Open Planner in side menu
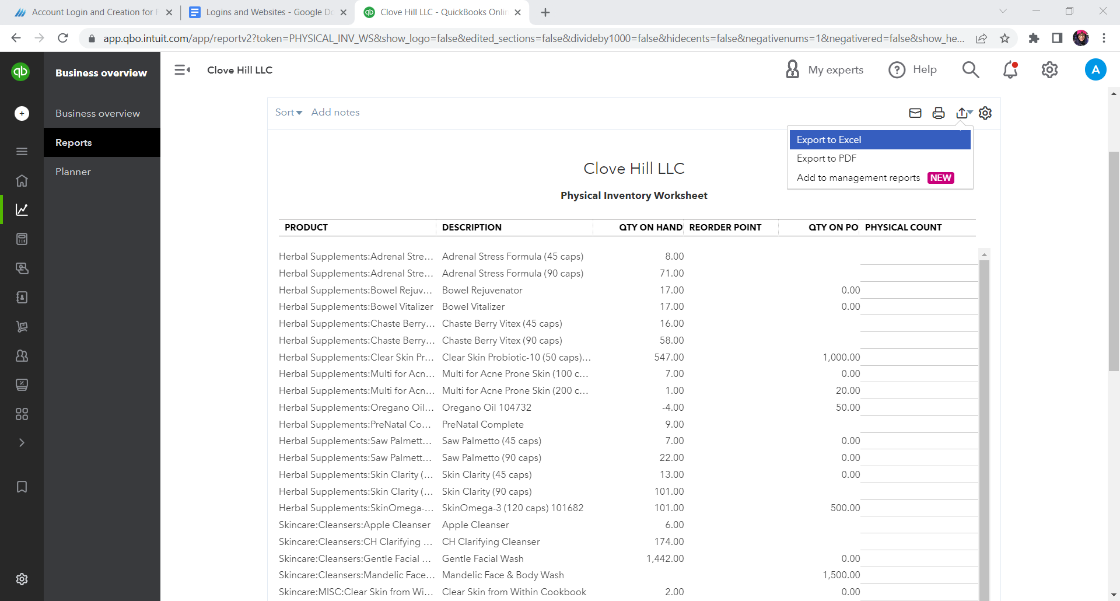 click(102, 172)
